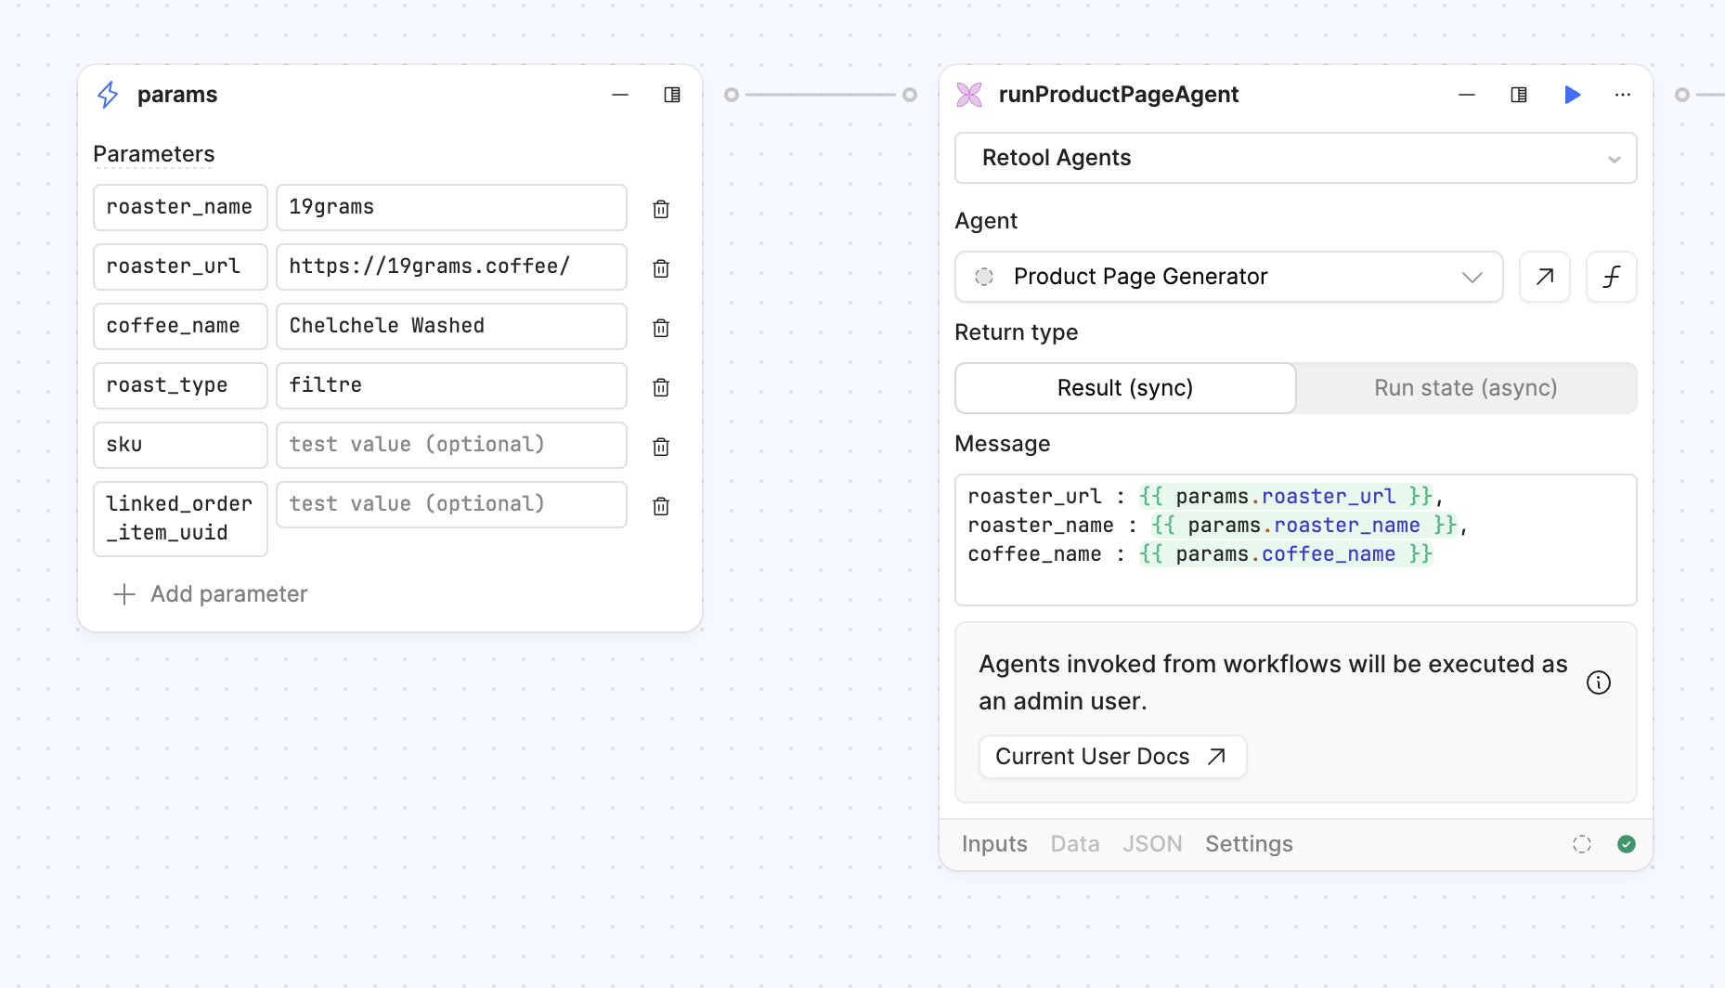The width and height of the screenshot is (1725, 988).
Task: Delete the roaster_name parameter
Action: pyautogui.click(x=661, y=209)
